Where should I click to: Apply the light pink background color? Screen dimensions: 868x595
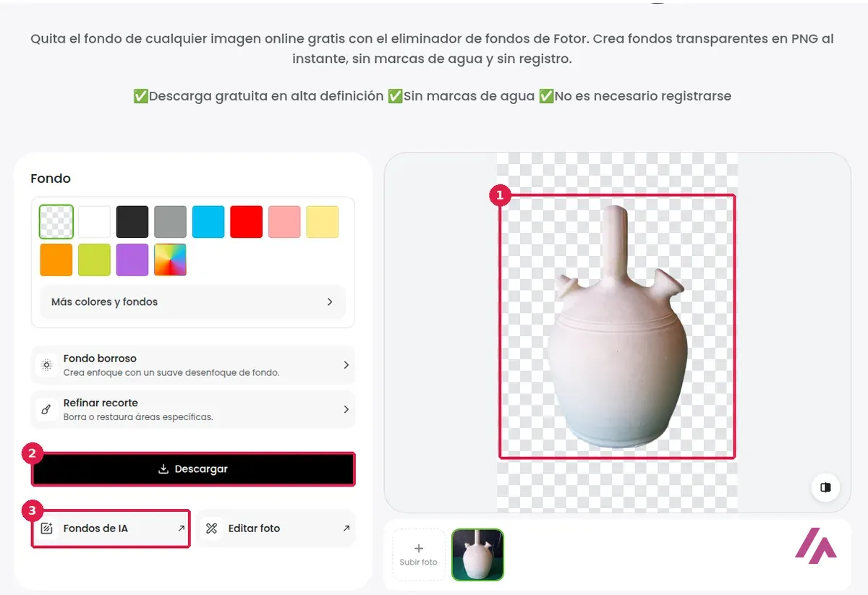[284, 222]
